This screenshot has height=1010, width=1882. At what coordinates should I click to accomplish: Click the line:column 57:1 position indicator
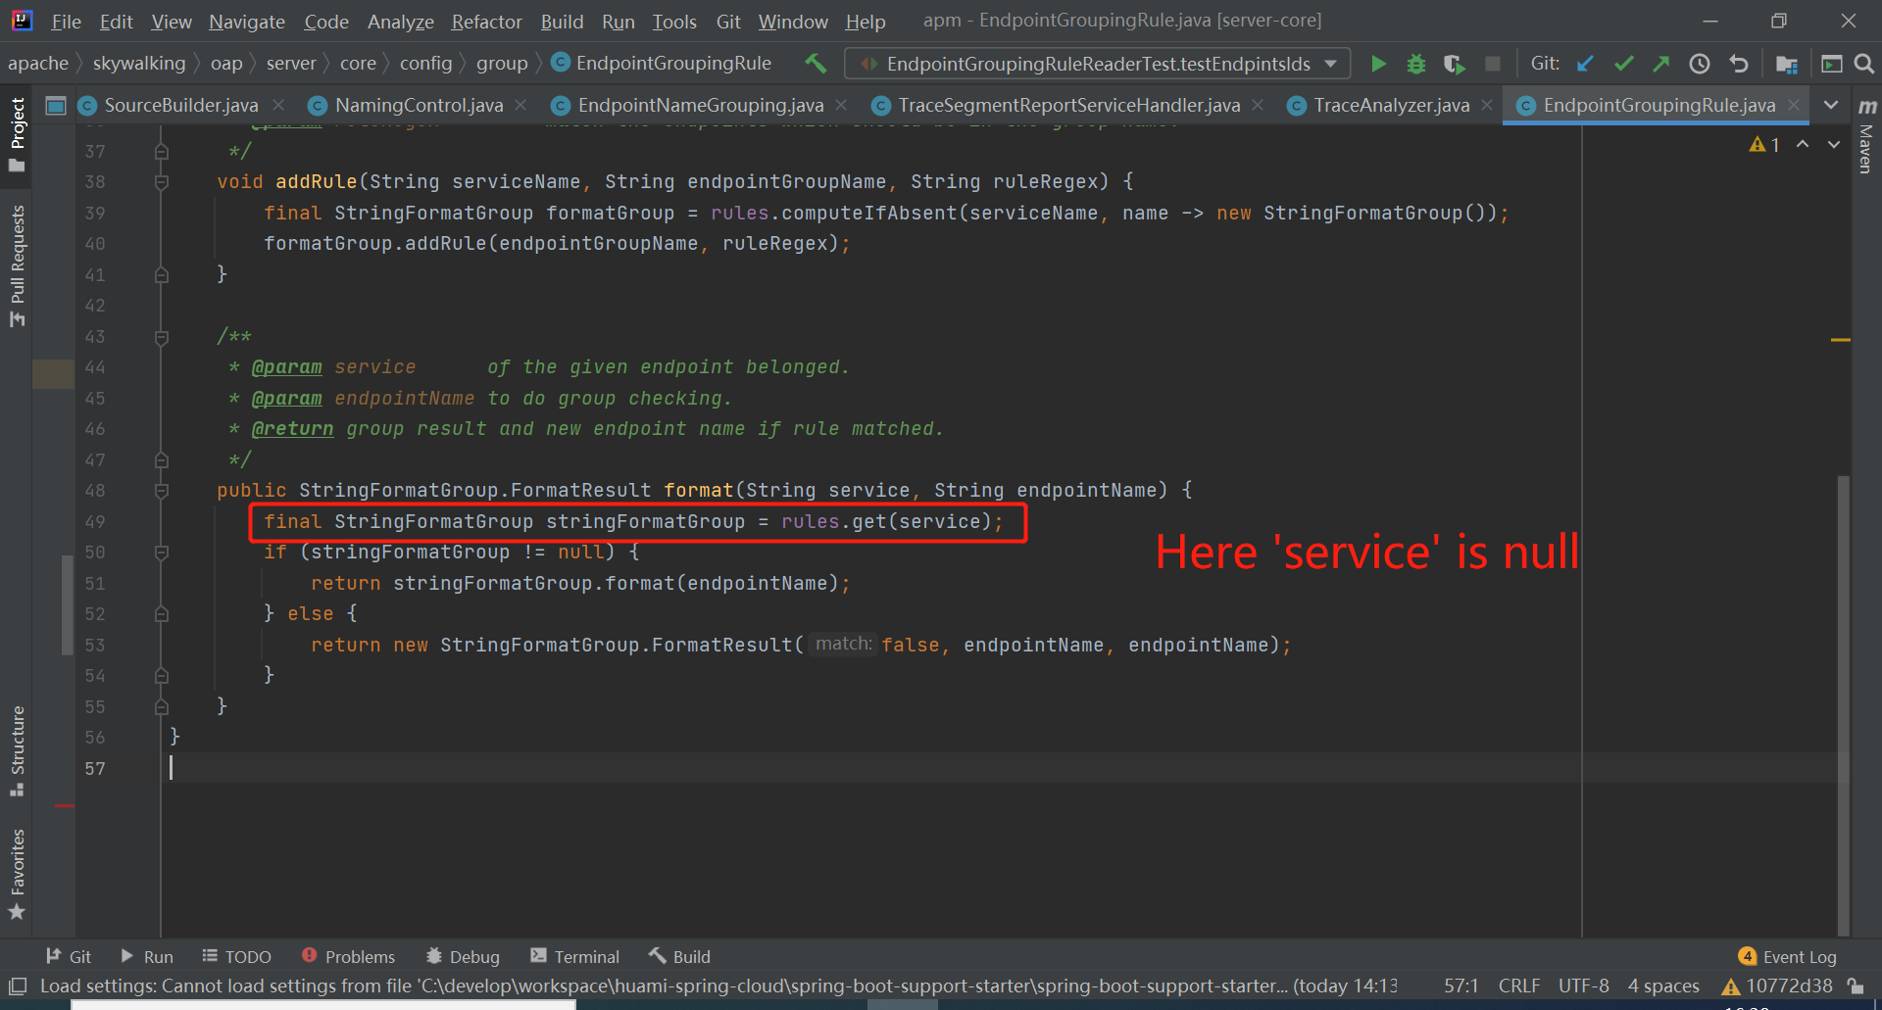(x=1461, y=986)
